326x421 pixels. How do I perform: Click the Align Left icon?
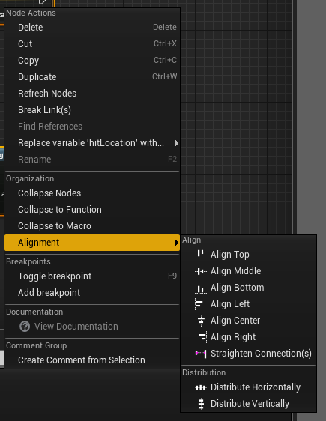point(199,304)
